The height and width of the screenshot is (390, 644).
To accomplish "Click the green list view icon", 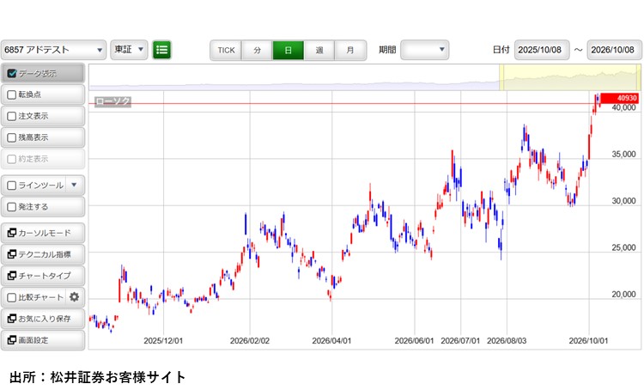I will click(161, 50).
